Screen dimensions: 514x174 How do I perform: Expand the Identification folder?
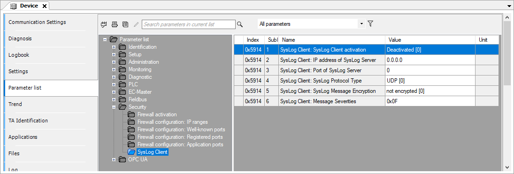[x=114, y=47]
